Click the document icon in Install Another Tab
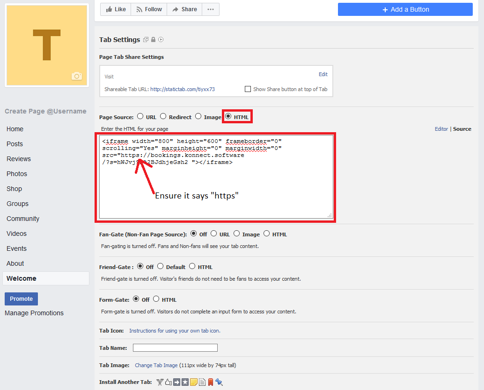Image resolution: width=484 pixels, height=390 pixels. coord(202,382)
